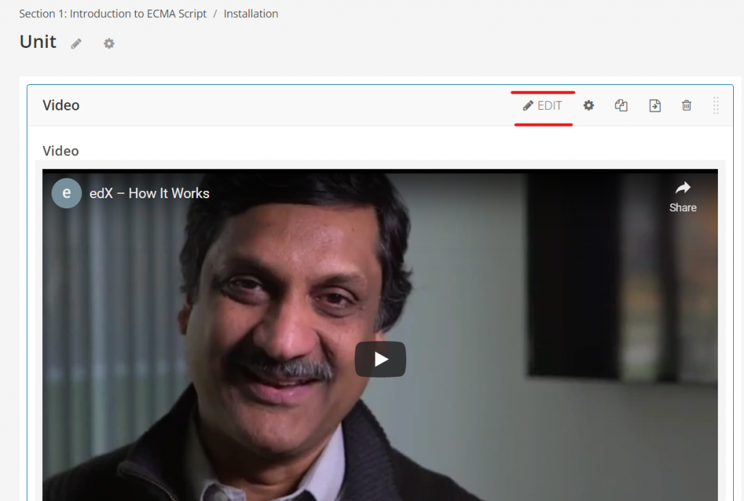Open the 'edX – How It Works' video title

click(150, 193)
